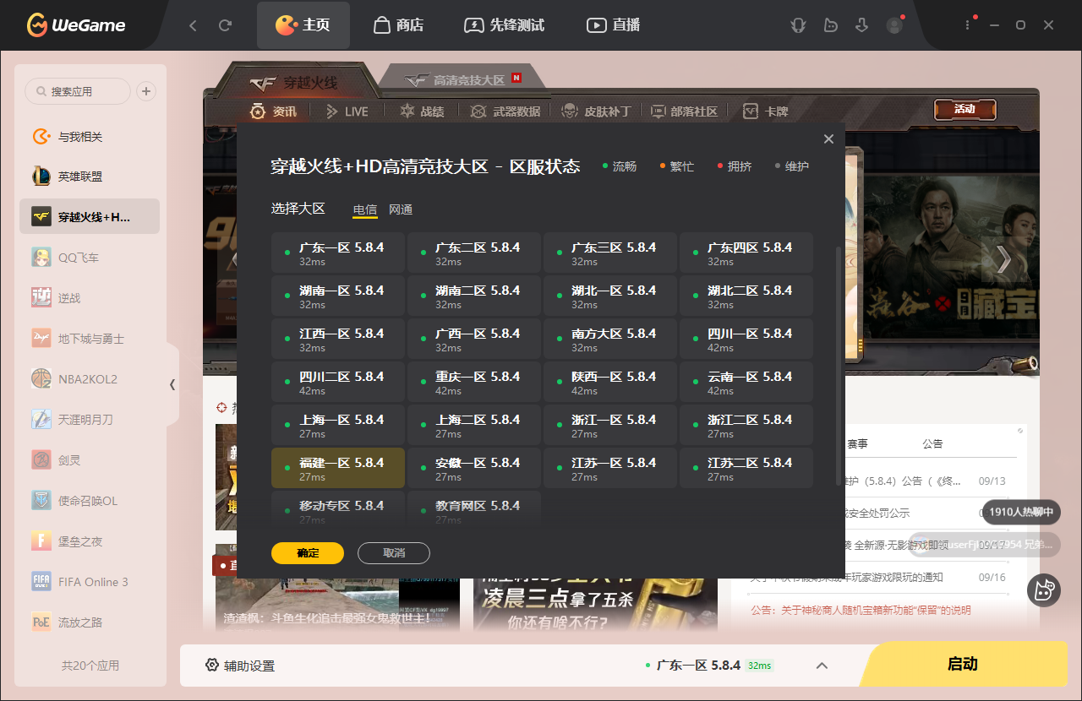1082x701 pixels.
Task: Open the voice assistant icon in title bar
Action: pos(798,25)
